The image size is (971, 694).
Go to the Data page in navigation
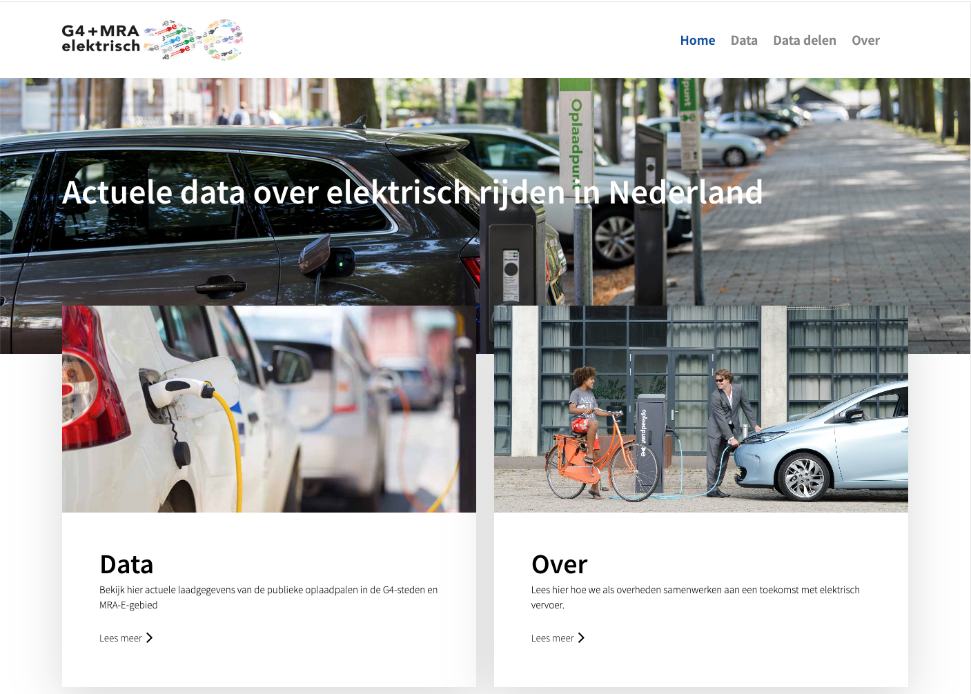(743, 41)
